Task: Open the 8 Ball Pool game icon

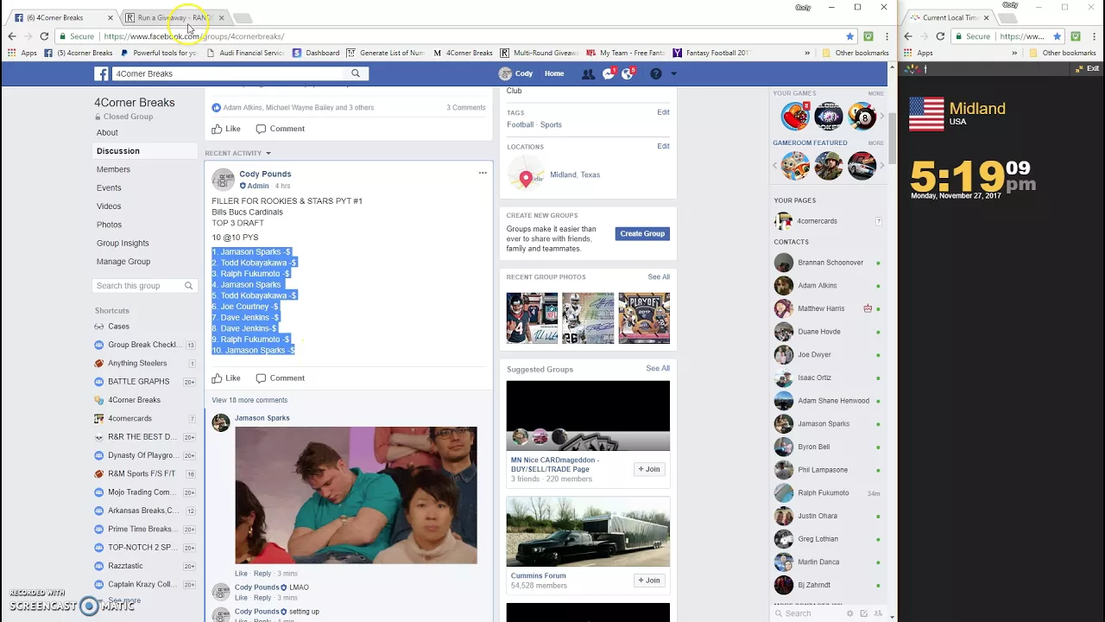Action: (862, 117)
